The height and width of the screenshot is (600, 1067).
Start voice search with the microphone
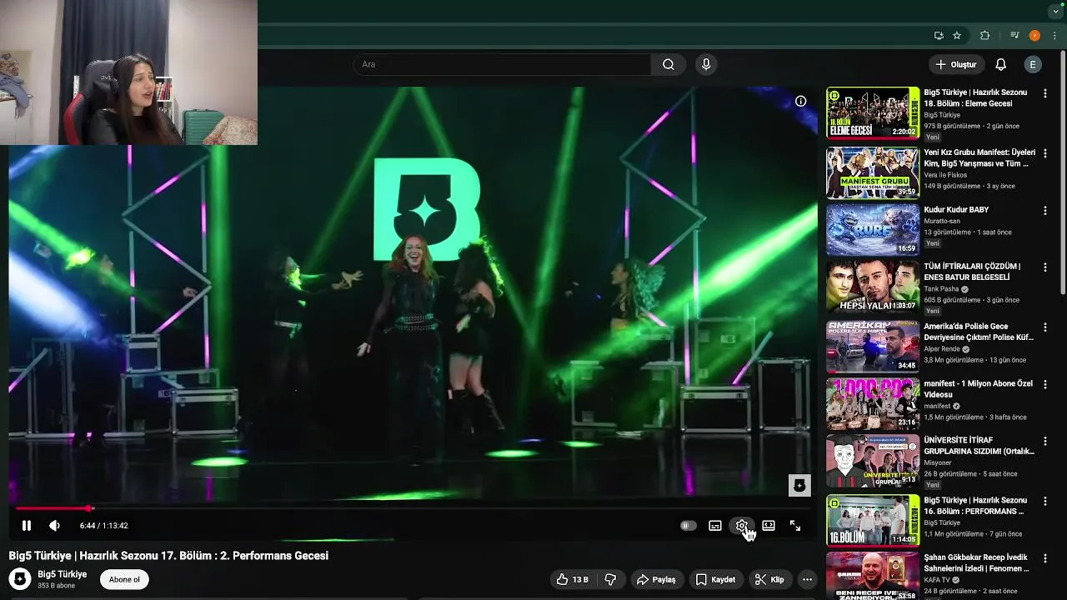coord(706,64)
